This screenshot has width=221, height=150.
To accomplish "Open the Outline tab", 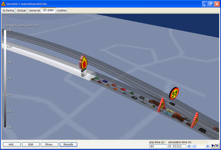I will tap(61, 10).
